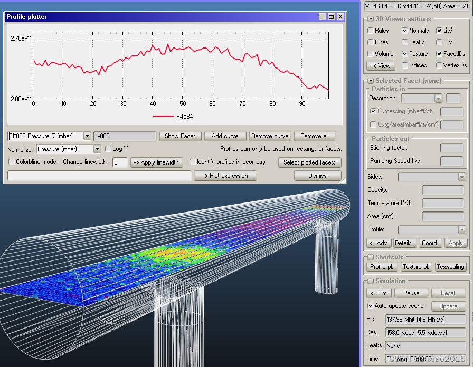Click -> Apply linewidth button
Screen dimensions: 473x367
point(157,162)
